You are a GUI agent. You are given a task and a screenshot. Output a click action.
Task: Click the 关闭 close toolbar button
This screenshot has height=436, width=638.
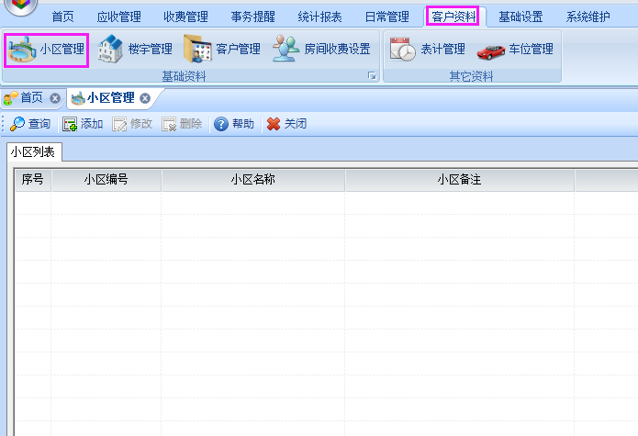pos(286,124)
